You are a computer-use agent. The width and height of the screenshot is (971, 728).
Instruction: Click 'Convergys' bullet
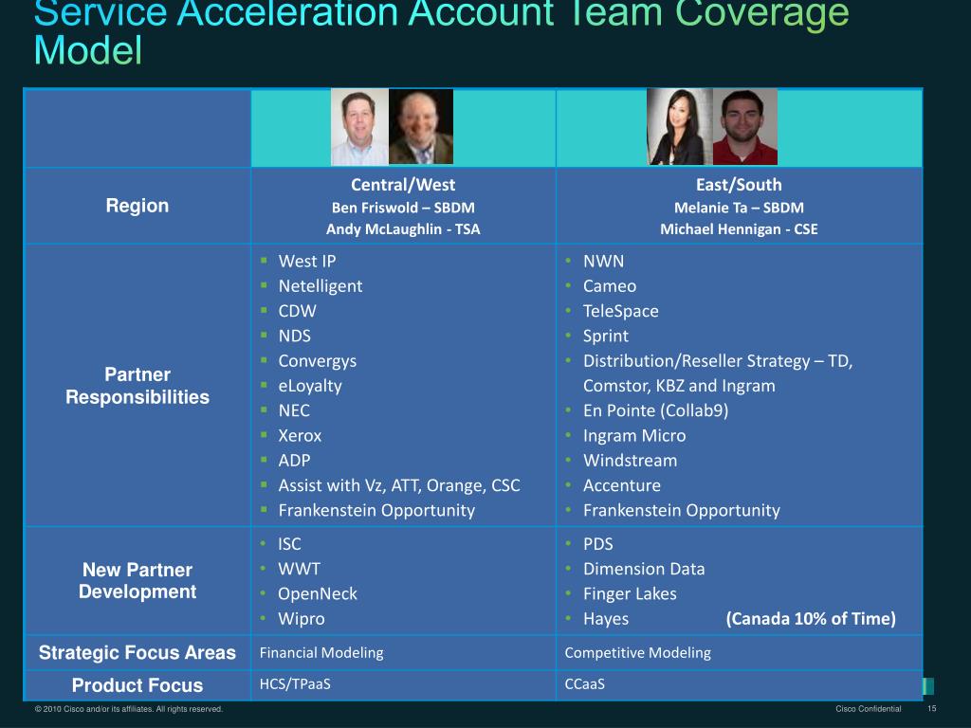pyautogui.click(x=317, y=361)
